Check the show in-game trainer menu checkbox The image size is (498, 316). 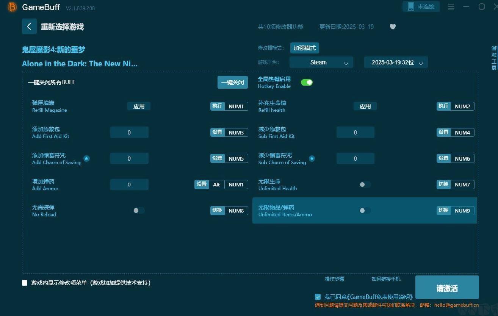(25, 283)
